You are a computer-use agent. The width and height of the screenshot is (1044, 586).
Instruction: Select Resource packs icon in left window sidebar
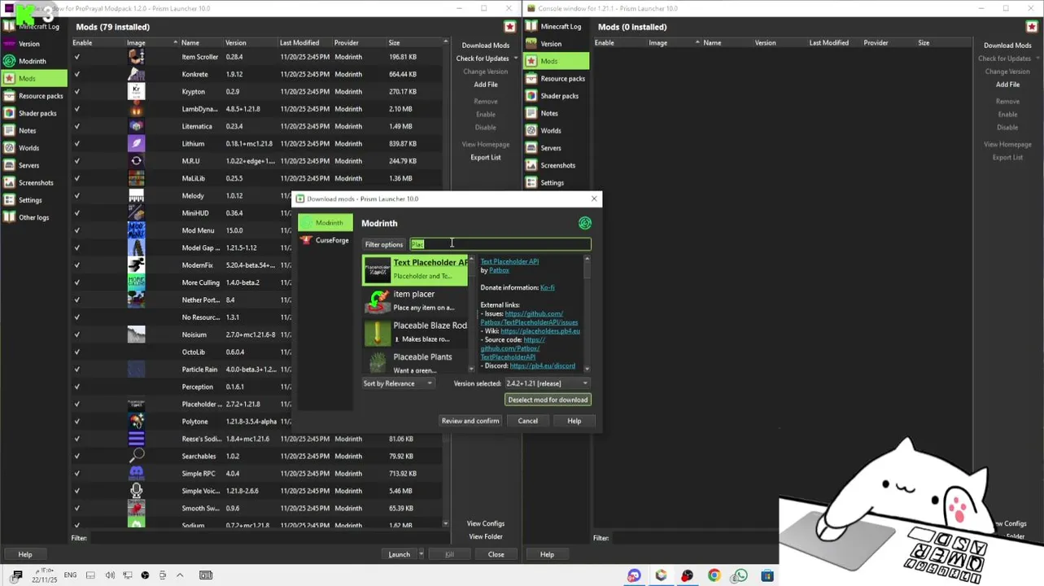pyautogui.click(x=9, y=96)
